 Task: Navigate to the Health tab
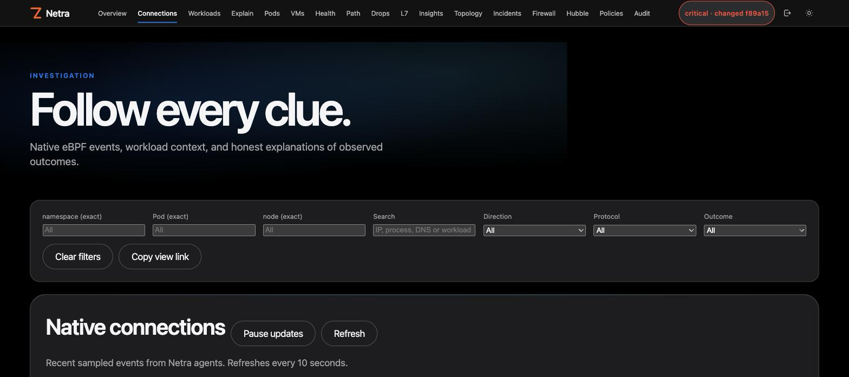click(x=325, y=13)
